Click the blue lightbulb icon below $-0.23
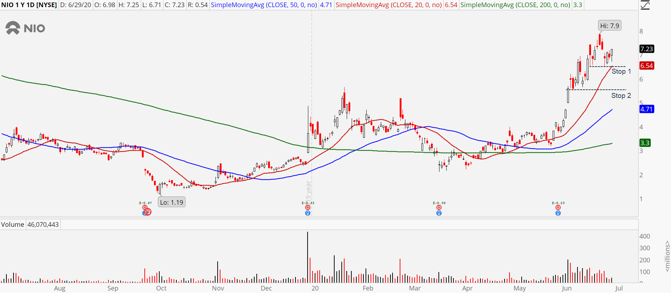The height and width of the screenshot is (293, 671). coord(558,213)
